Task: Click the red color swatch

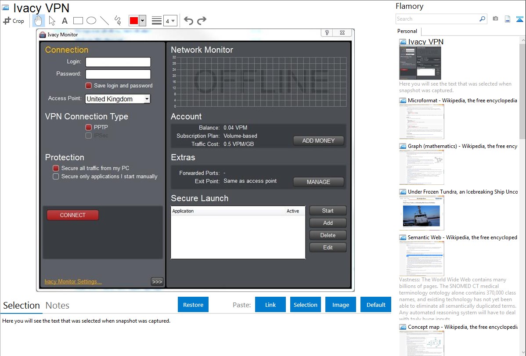Action: click(134, 21)
